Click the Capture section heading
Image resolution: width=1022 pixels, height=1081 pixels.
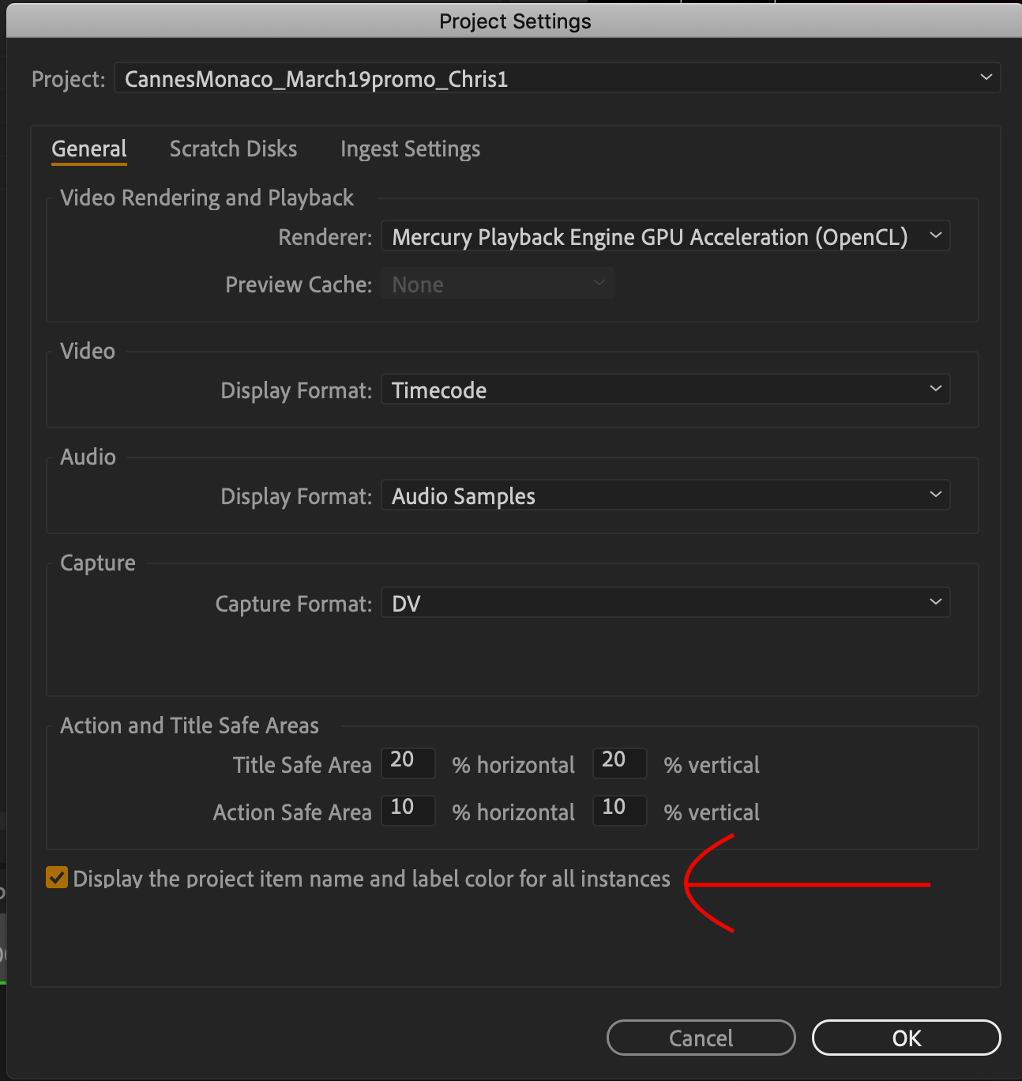pyautogui.click(x=98, y=563)
